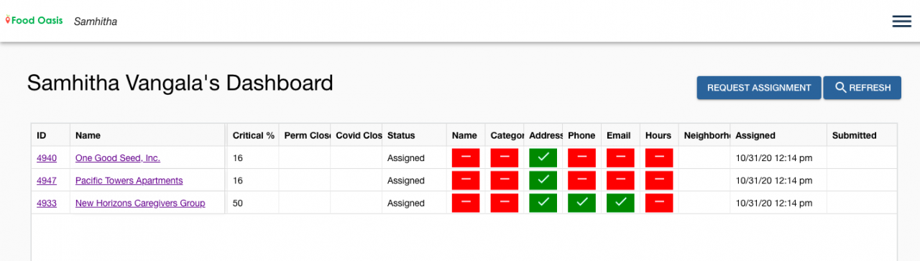Open the hamburger menu icon
This screenshot has width=920, height=261.
click(x=901, y=22)
